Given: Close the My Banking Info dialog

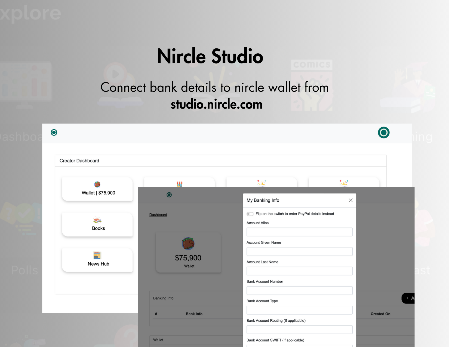Looking at the screenshot, I should (x=350, y=200).
